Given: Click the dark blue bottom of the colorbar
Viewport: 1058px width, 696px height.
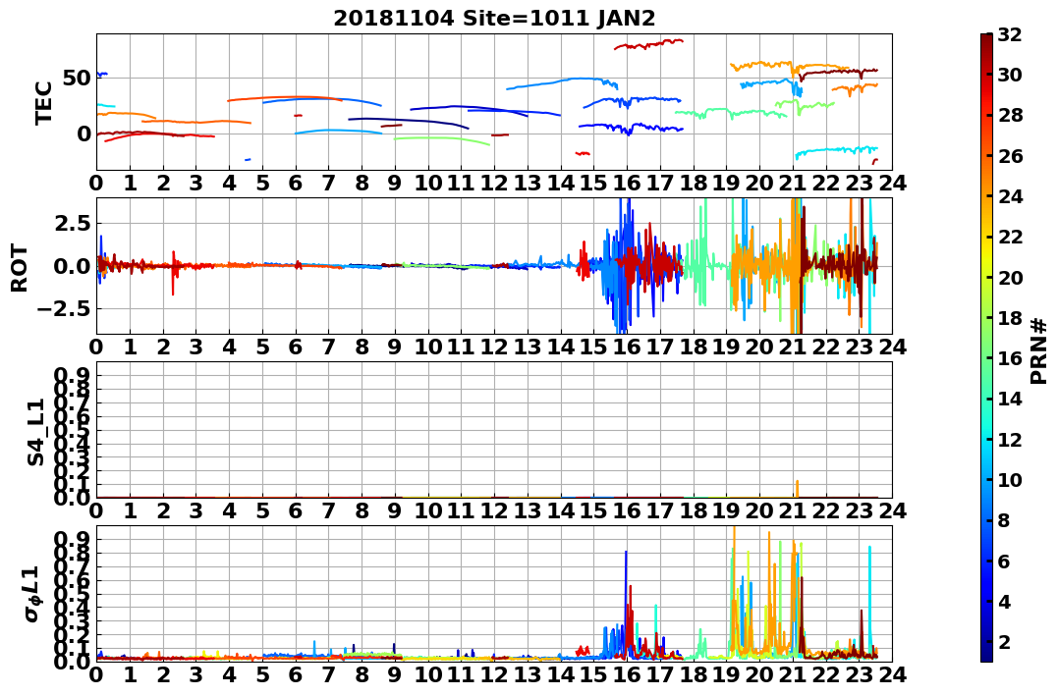Looking at the screenshot, I should [x=986, y=656].
